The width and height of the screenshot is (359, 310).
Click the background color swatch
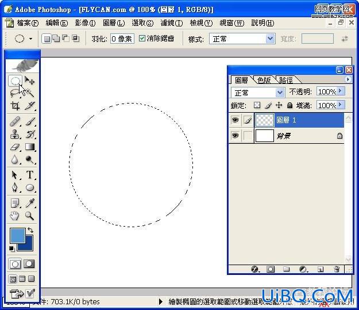click(x=28, y=246)
